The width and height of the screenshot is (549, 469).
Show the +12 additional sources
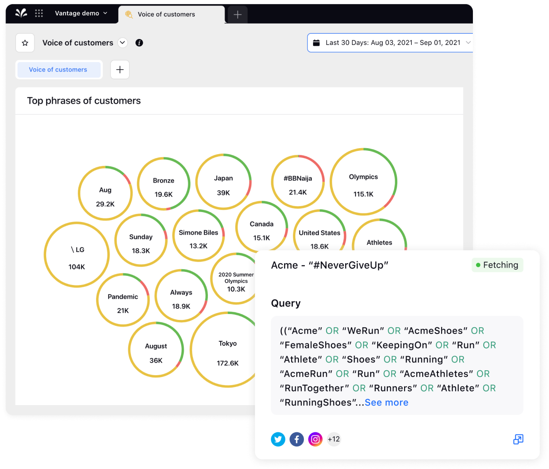(x=334, y=439)
